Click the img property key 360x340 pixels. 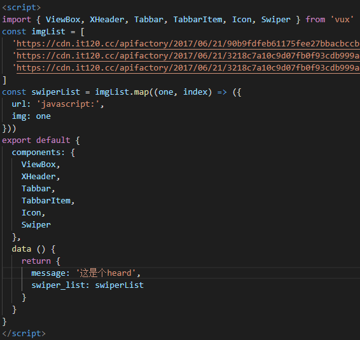19,116
